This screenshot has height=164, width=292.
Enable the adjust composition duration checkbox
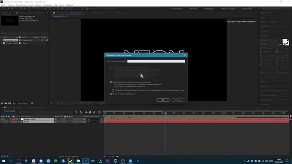click(x=113, y=90)
